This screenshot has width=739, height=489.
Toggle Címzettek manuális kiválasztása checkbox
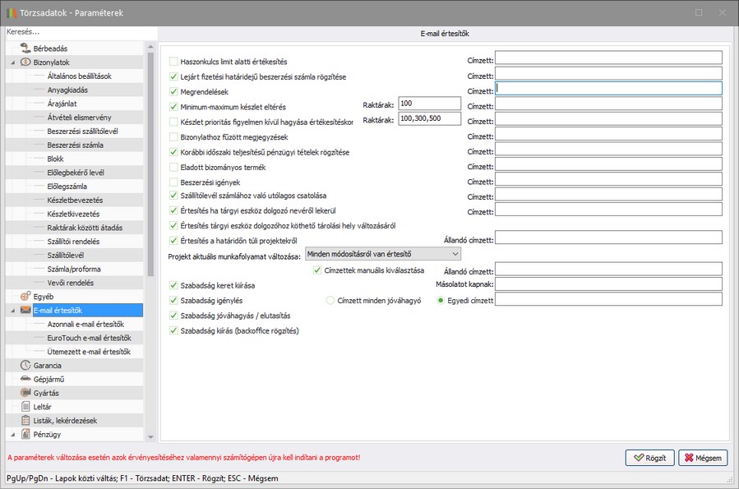pyautogui.click(x=317, y=270)
